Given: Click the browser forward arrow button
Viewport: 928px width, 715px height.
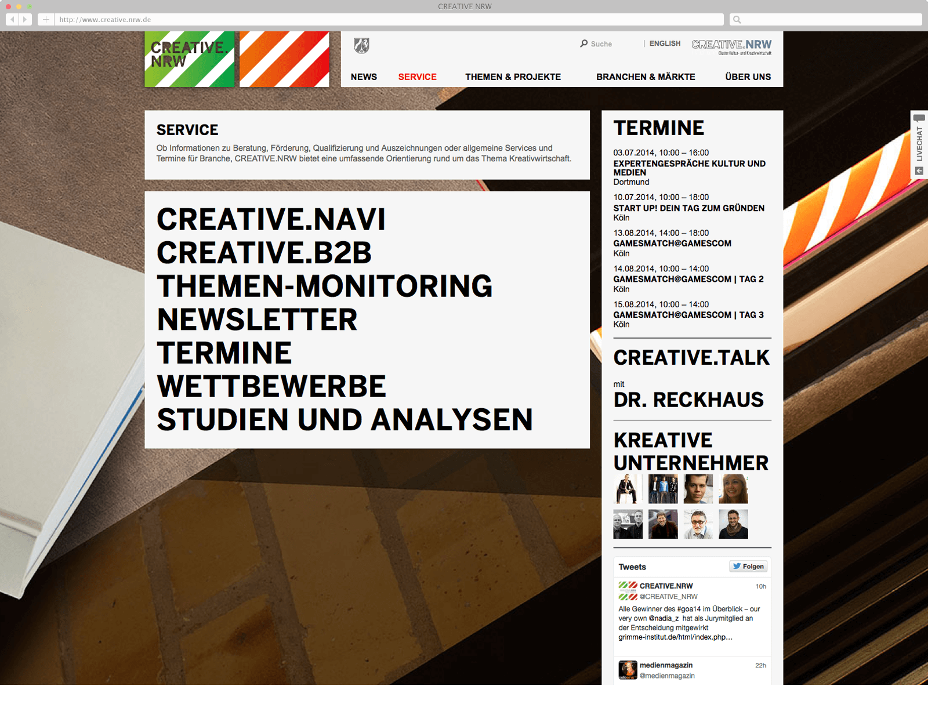Looking at the screenshot, I should (x=25, y=19).
